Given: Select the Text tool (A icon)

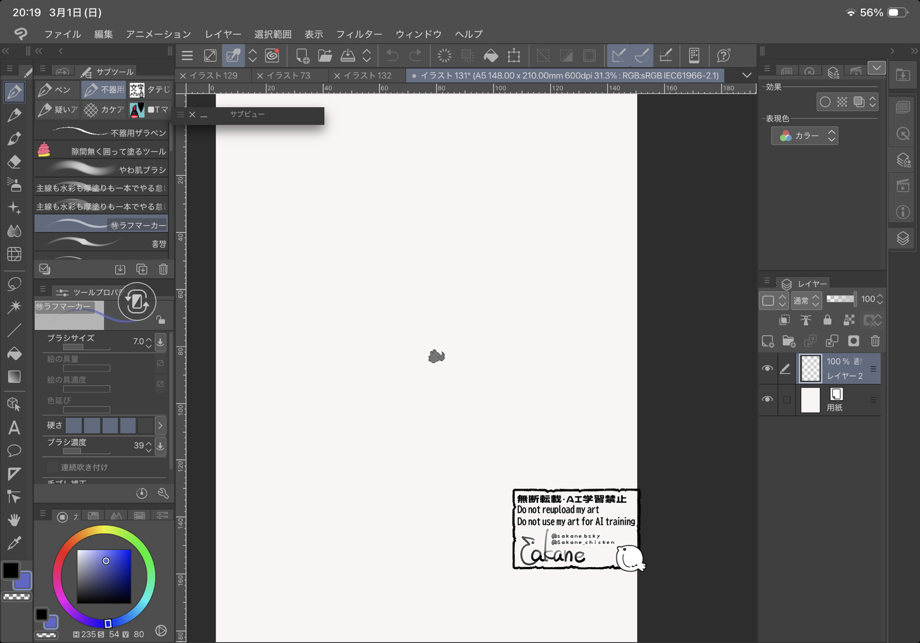Looking at the screenshot, I should pos(14,428).
